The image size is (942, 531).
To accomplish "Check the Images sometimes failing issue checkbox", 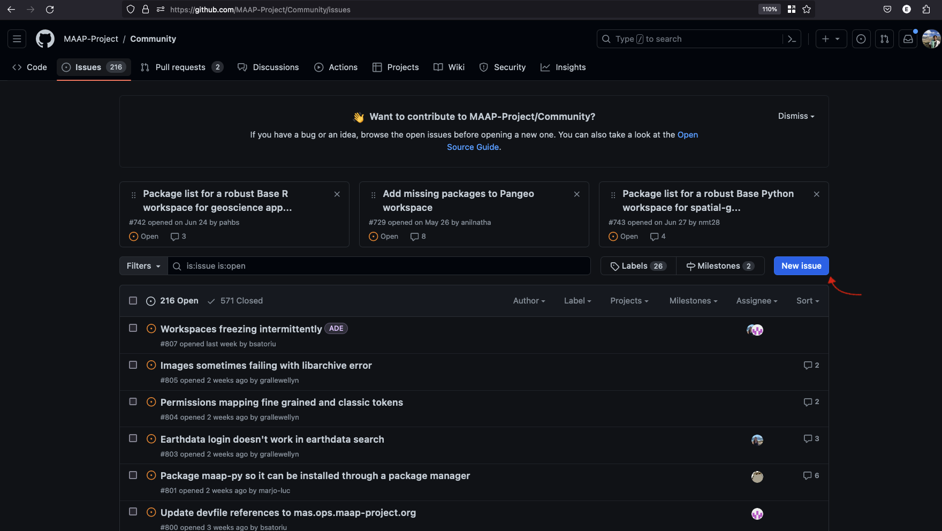I will [x=133, y=365].
